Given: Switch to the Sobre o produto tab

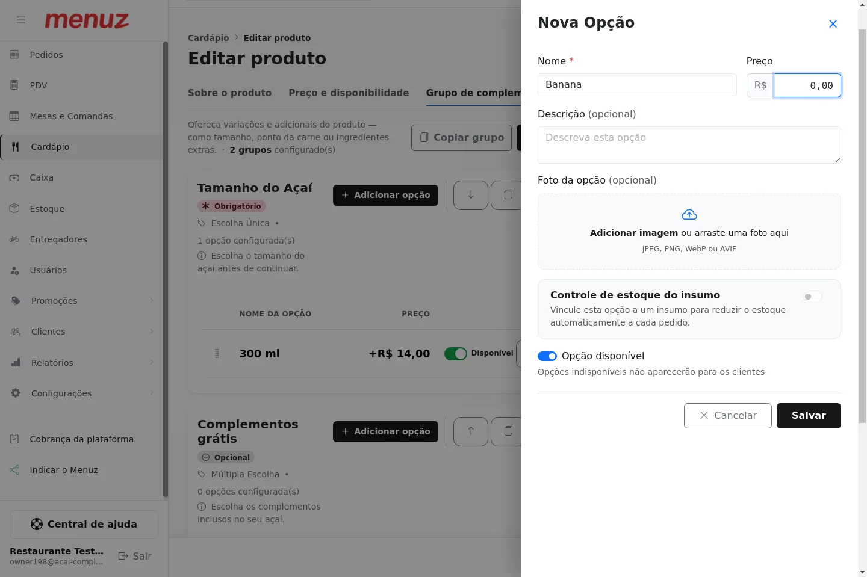Looking at the screenshot, I should [x=229, y=93].
